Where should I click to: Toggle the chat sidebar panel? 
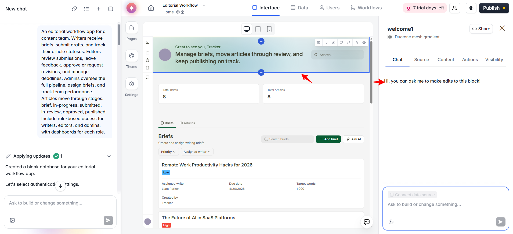click(x=111, y=9)
